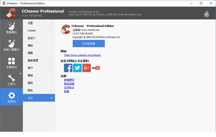Open the 智能清理 smart cleaning page
This screenshot has width=216, height=137.
pos(39,60)
